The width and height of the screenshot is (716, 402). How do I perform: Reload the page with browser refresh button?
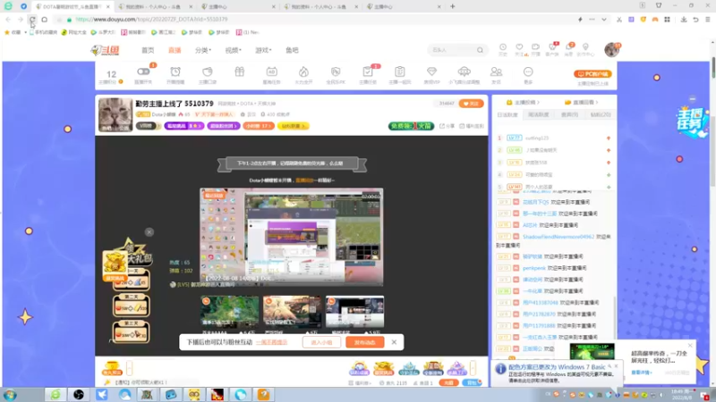tap(32, 20)
